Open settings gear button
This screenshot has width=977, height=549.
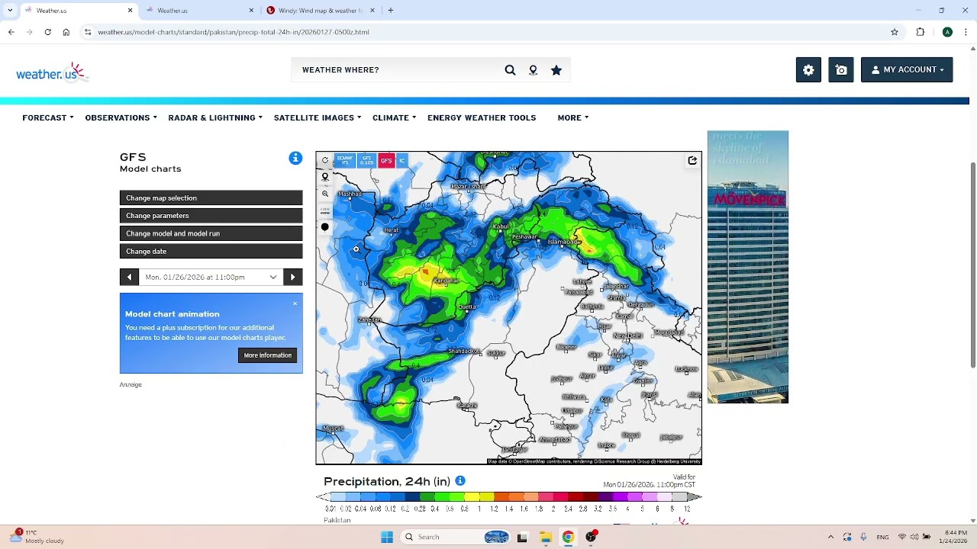pyautogui.click(x=808, y=69)
